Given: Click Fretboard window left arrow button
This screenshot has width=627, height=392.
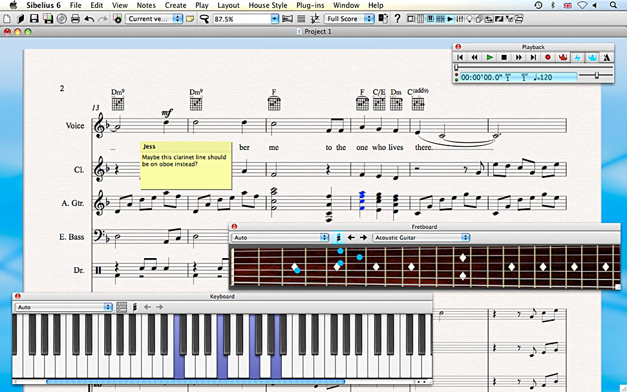Looking at the screenshot, I should (351, 237).
